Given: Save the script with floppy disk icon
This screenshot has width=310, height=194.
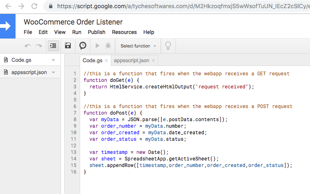Looking at the screenshot, I should [x=68, y=46].
